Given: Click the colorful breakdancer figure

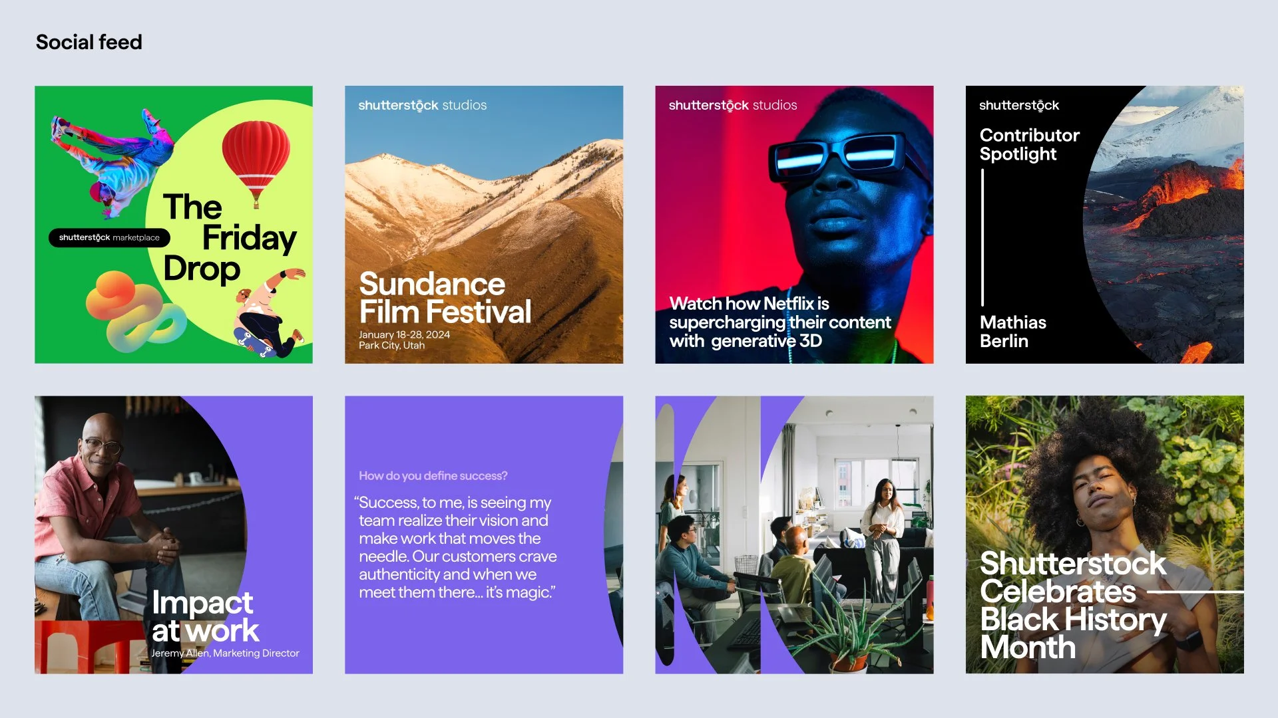Looking at the screenshot, I should (x=112, y=163).
